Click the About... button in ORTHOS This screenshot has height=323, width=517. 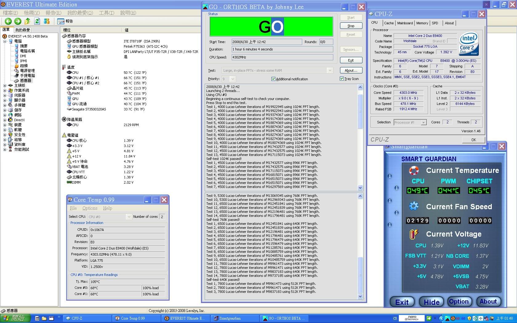(351, 70)
